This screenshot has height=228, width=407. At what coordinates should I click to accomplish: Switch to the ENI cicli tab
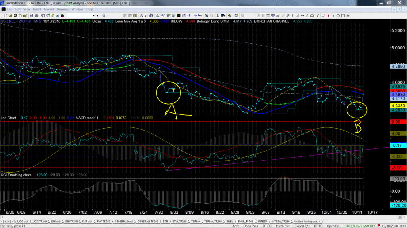(56, 222)
